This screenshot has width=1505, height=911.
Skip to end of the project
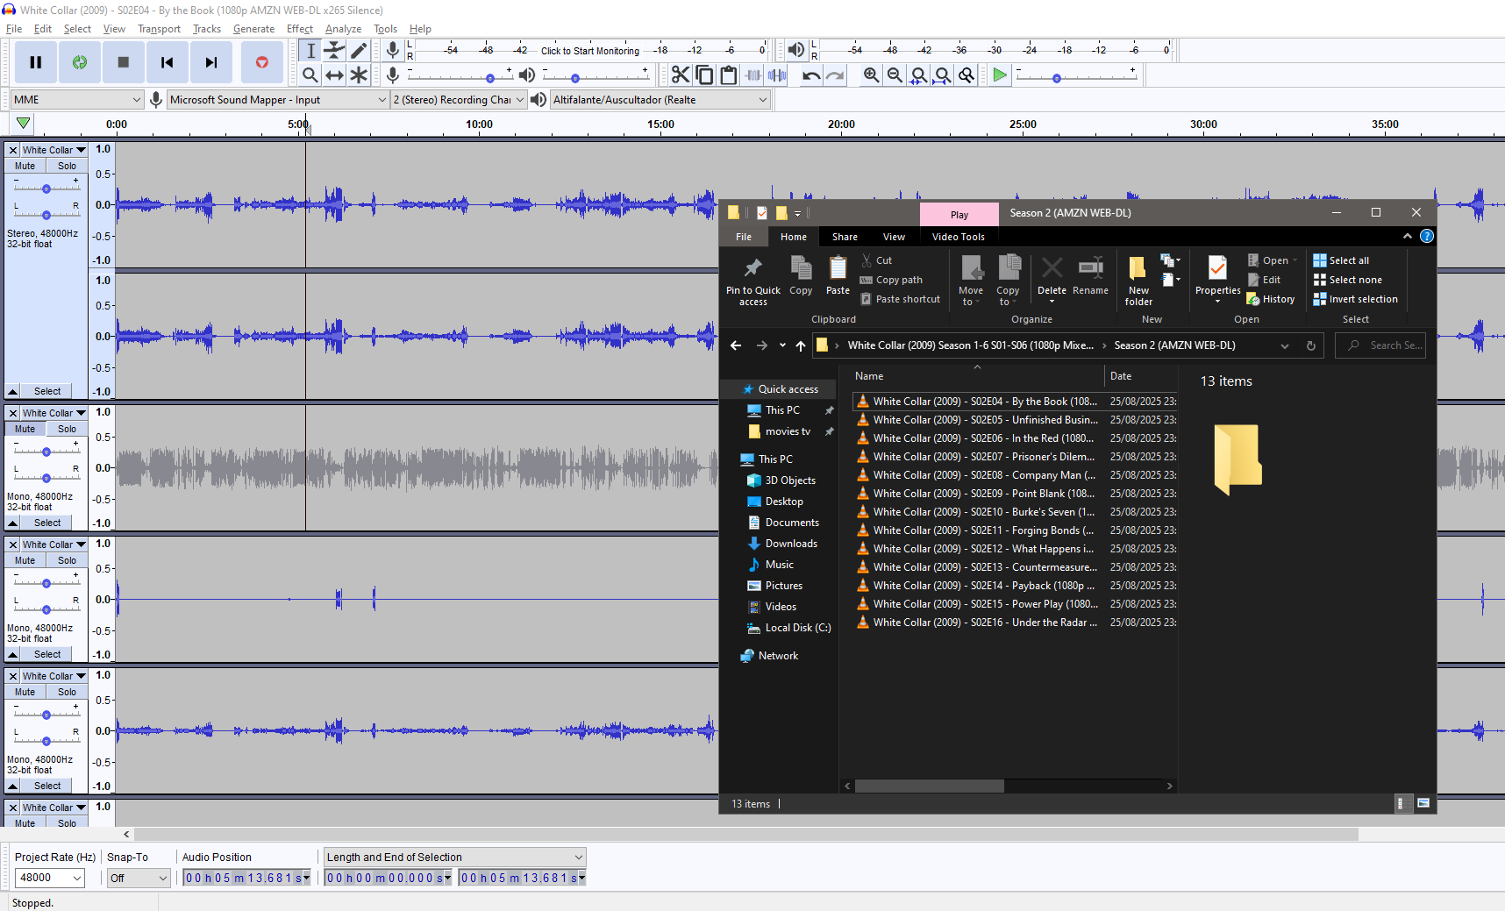pyautogui.click(x=211, y=62)
